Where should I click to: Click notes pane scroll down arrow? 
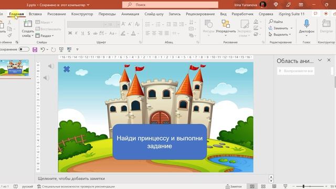tap(271, 181)
